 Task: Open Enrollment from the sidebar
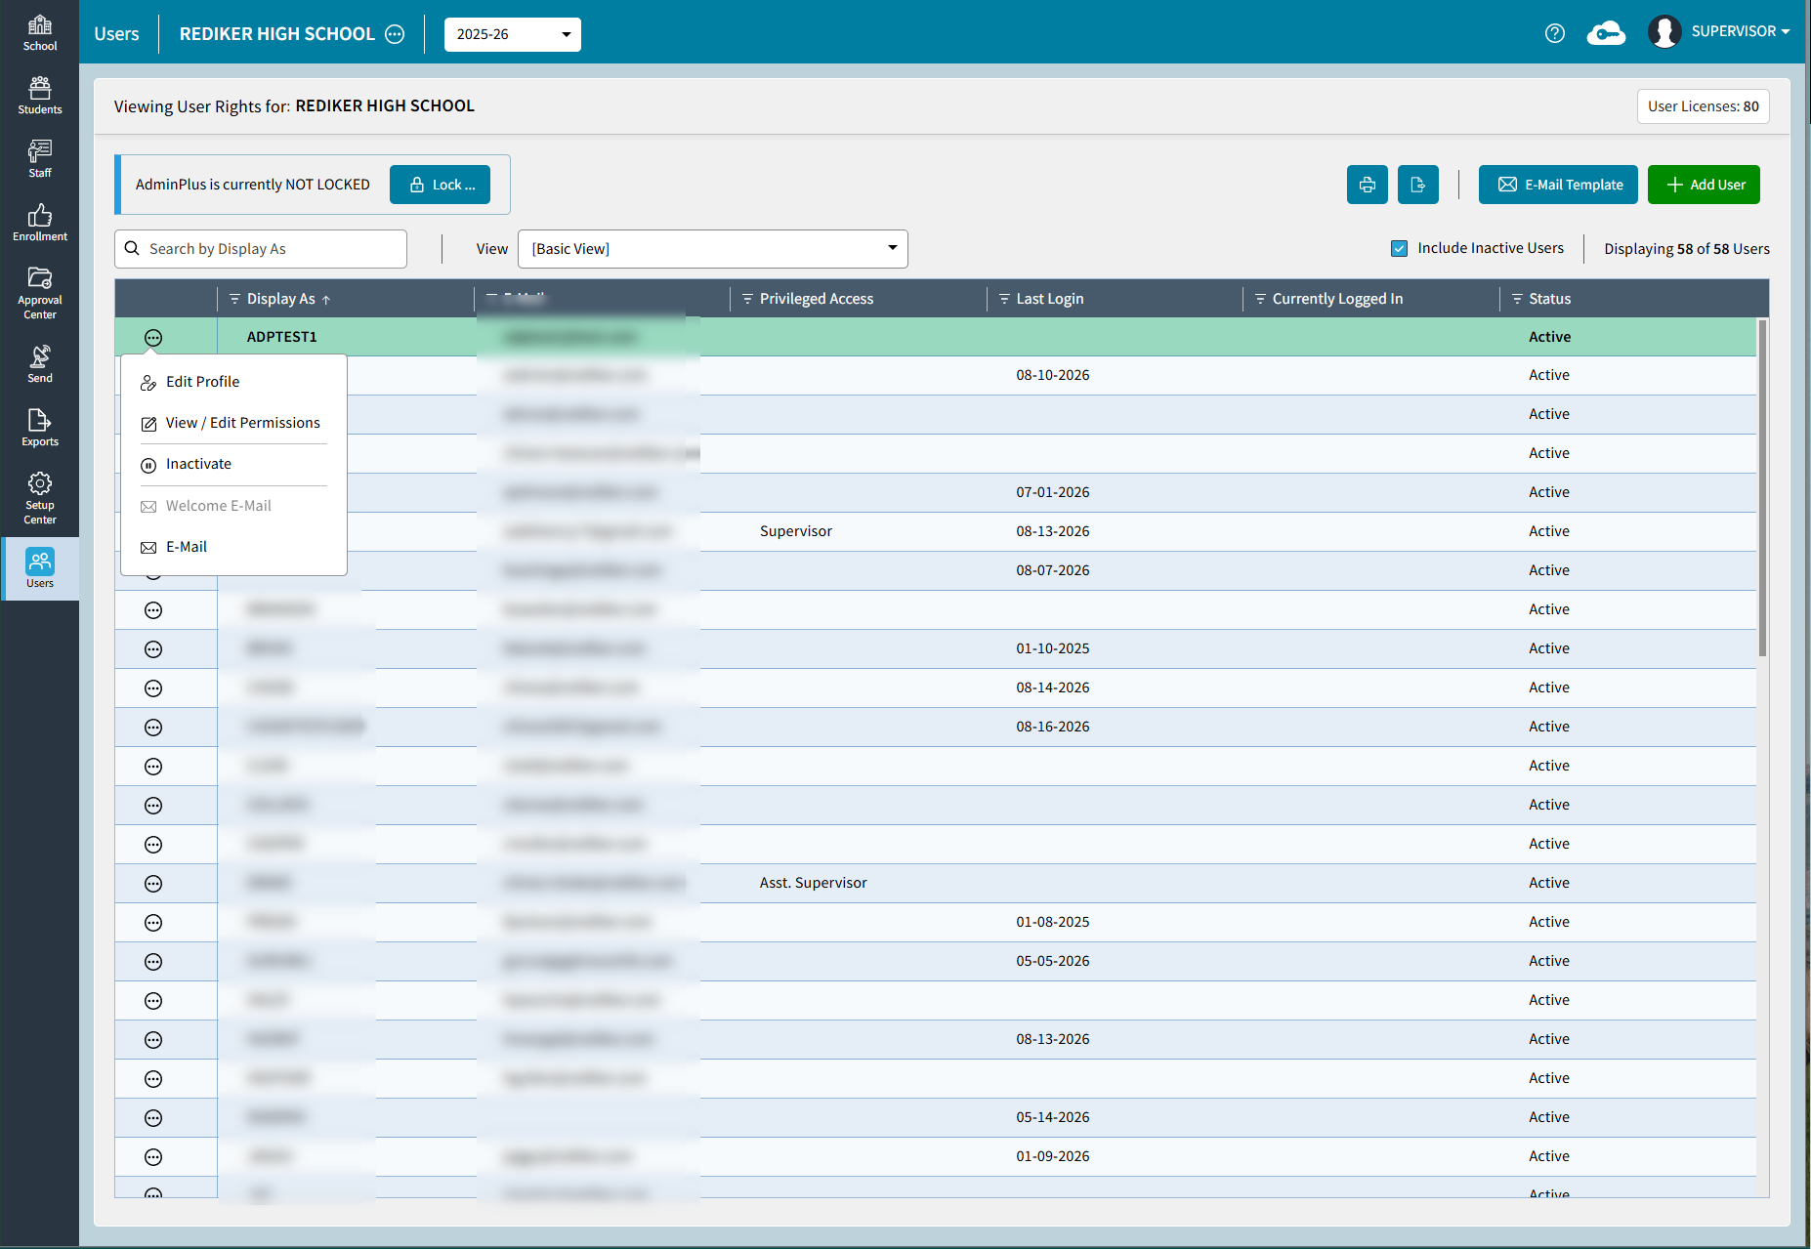(40, 223)
